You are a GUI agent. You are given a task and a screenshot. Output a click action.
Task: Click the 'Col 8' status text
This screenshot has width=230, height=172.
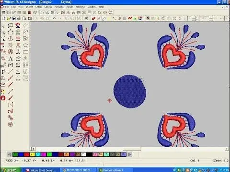pos(195,161)
